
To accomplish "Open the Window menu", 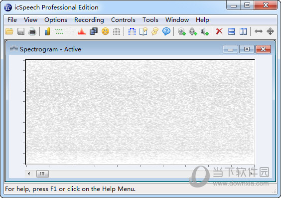I will (x=177, y=20).
